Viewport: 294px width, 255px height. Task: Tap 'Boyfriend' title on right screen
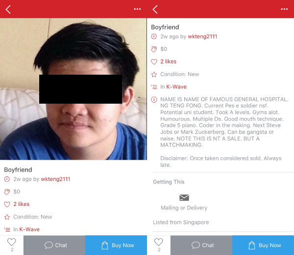165,27
